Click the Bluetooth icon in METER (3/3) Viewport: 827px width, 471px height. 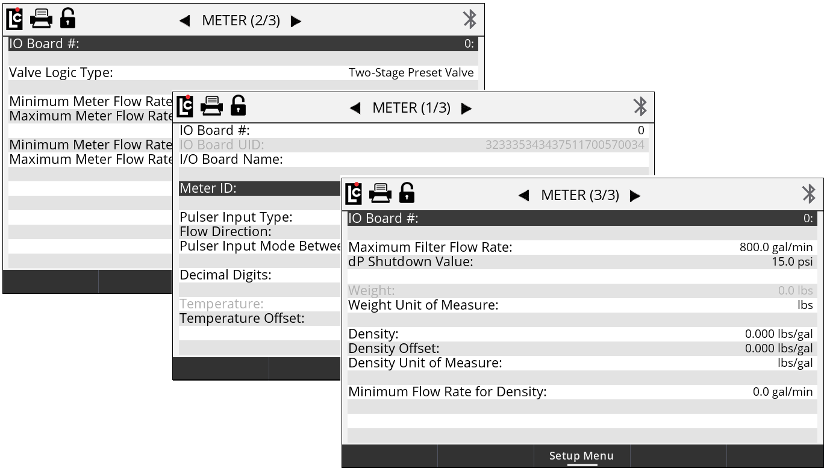[x=808, y=194]
